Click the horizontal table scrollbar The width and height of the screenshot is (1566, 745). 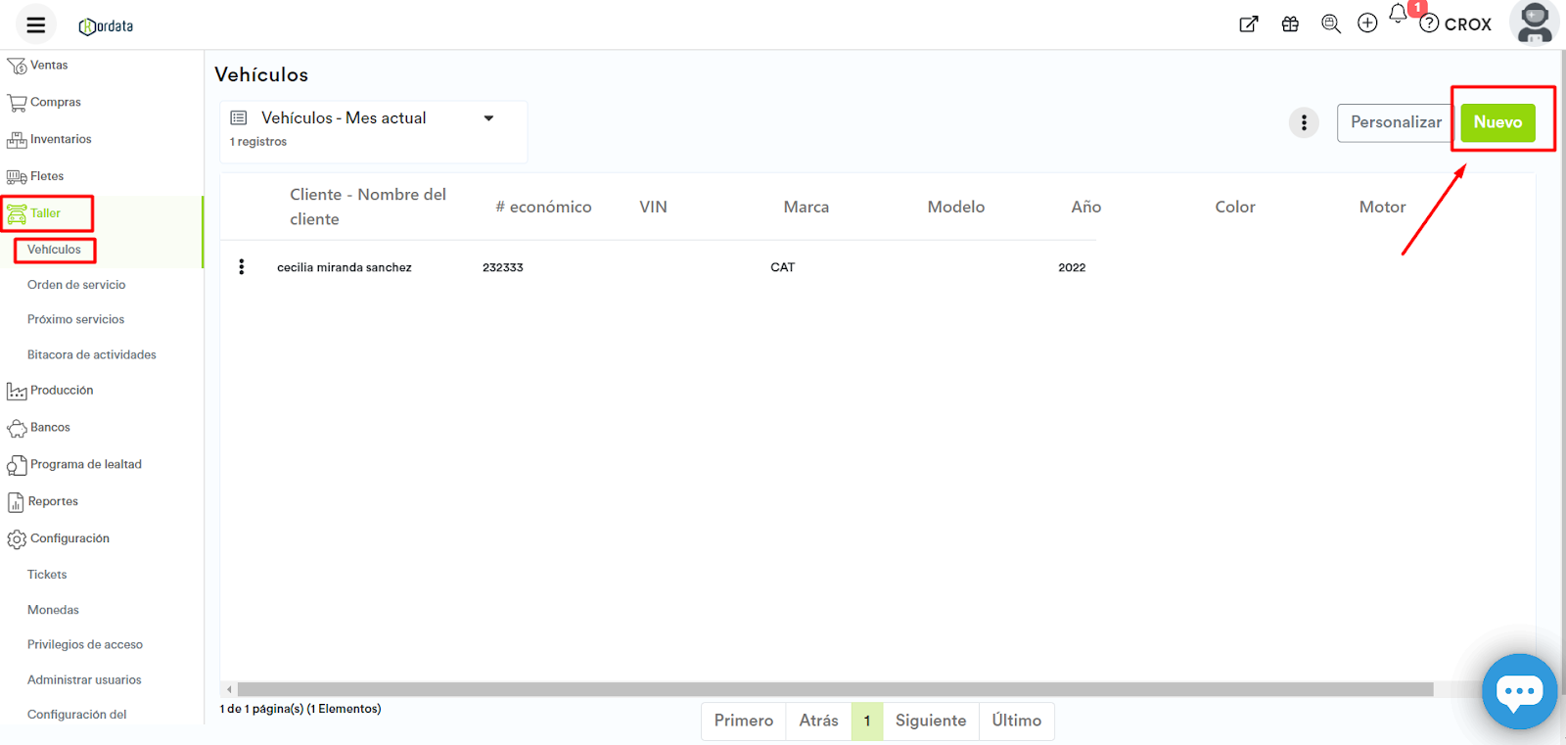(x=834, y=689)
